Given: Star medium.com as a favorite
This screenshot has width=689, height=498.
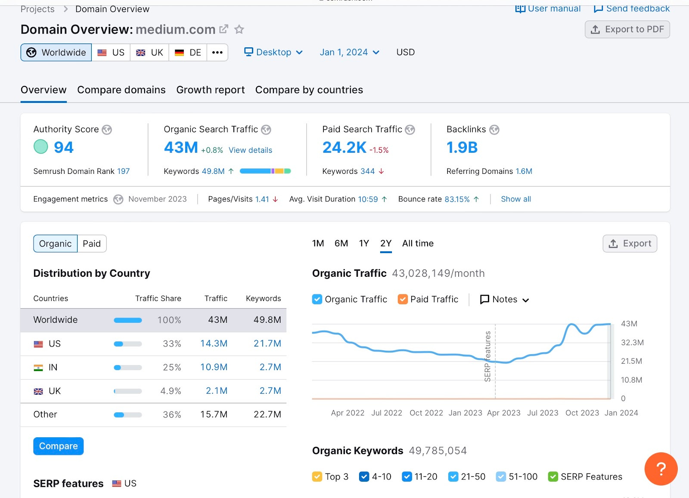Looking at the screenshot, I should [239, 29].
